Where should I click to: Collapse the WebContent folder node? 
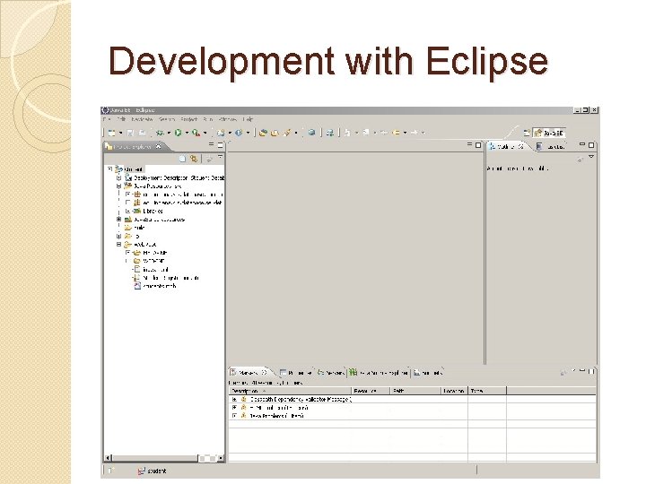pyautogui.click(x=118, y=244)
